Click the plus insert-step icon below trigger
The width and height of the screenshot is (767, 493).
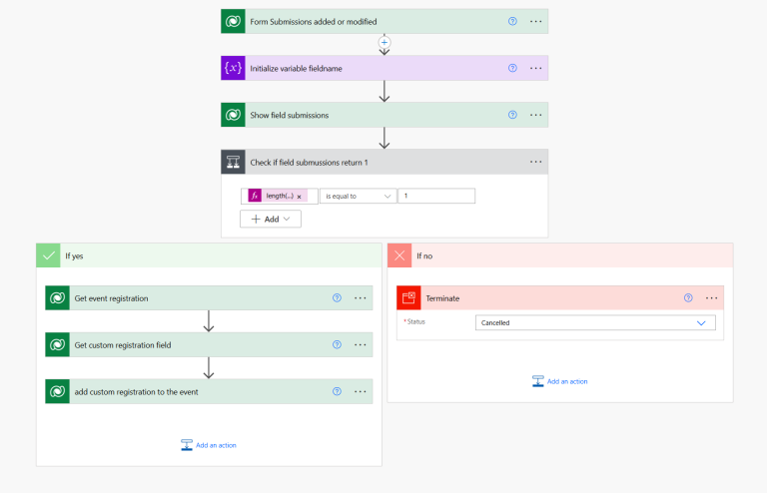(384, 42)
